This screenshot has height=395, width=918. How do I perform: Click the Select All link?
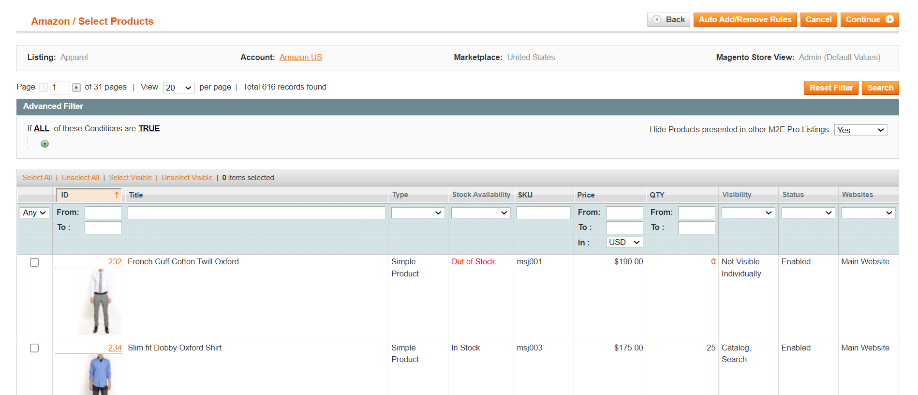37,178
